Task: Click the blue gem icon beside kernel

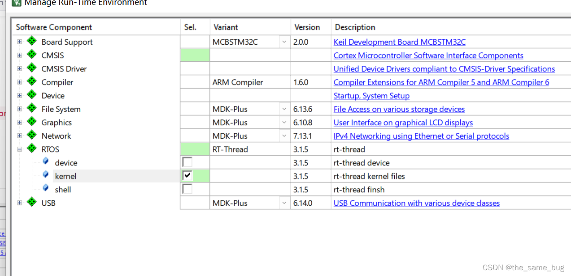Action: coord(45,175)
